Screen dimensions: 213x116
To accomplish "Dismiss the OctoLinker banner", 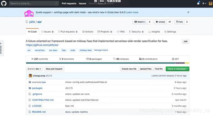I will [188, 12].
